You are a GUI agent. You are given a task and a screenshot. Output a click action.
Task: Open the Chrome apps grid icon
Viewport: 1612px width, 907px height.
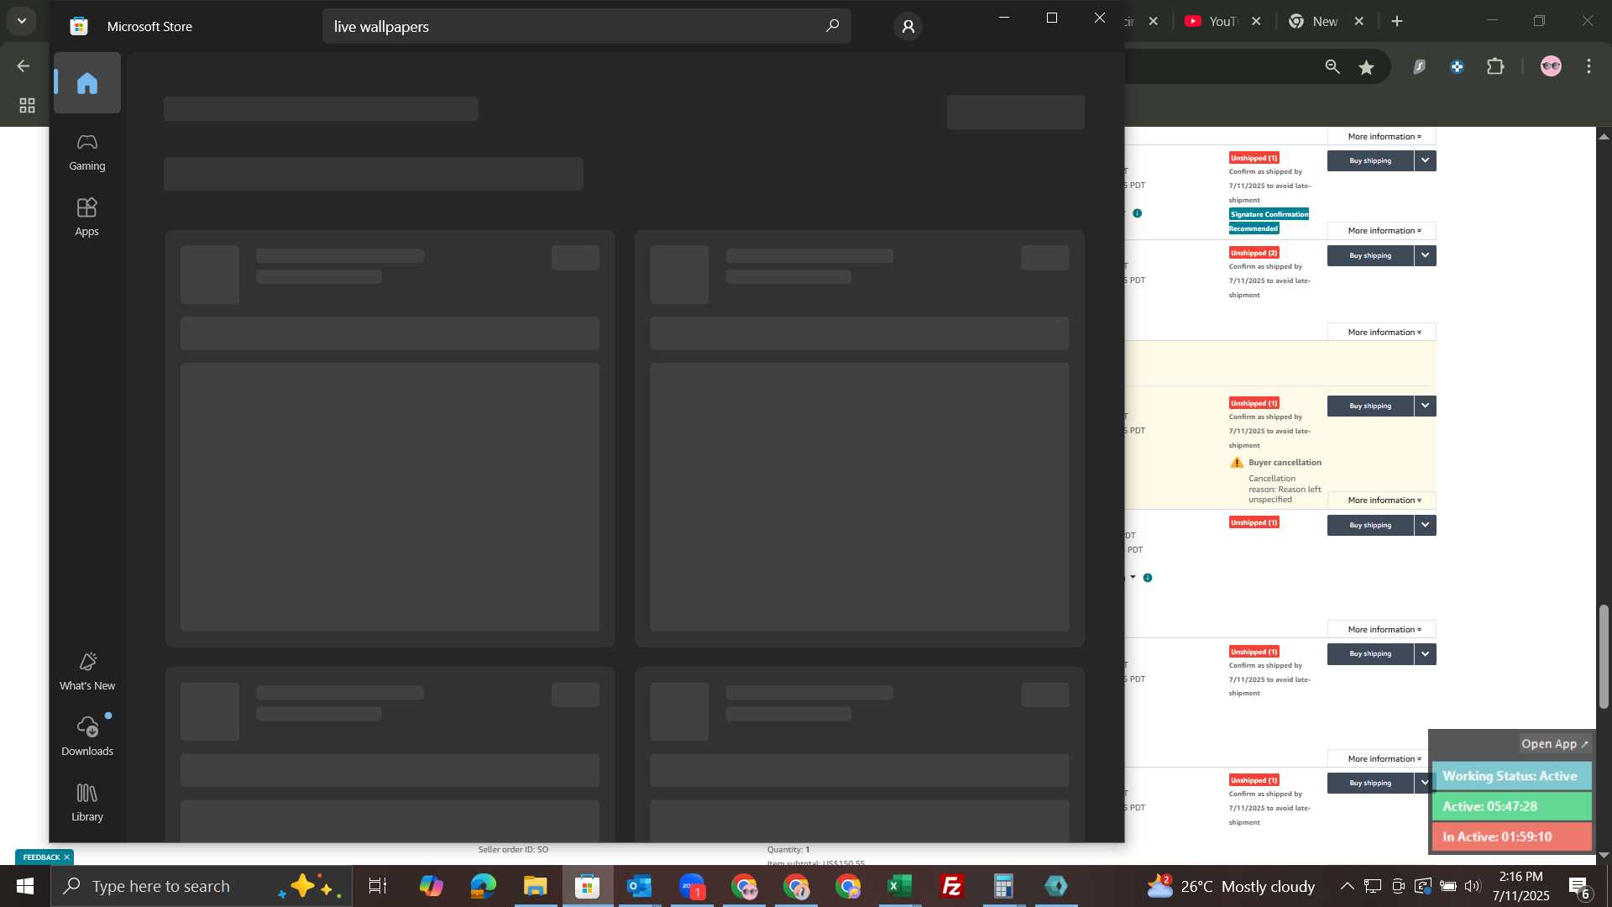27,106
